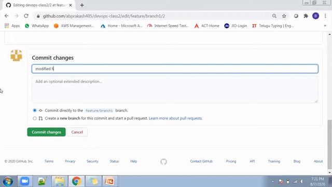
Task: Expand the hidden bookmarks chevron
Action: (x=325, y=25)
